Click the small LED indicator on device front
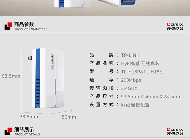The width and height of the screenshot is (190, 139). coord(57,92)
